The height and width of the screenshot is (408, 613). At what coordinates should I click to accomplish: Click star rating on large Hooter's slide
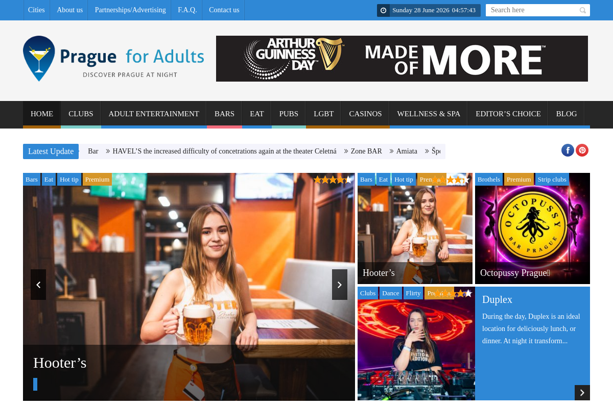(333, 180)
